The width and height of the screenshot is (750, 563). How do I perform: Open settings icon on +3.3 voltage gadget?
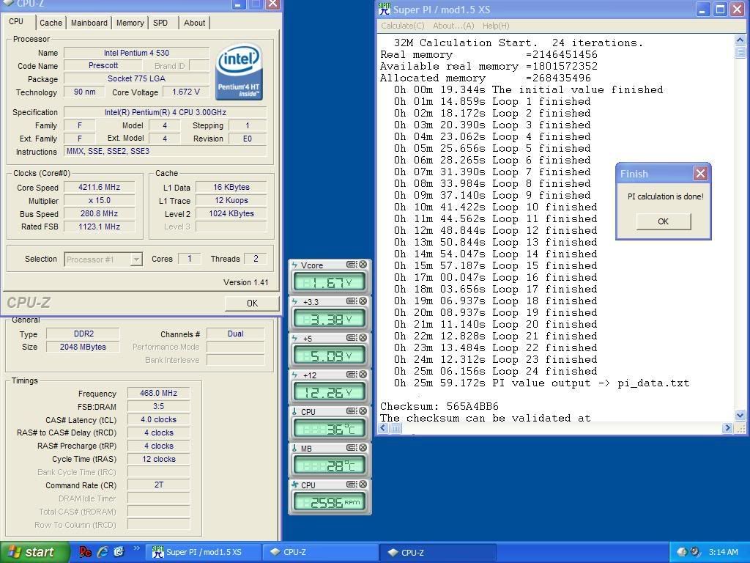coord(352,301)
